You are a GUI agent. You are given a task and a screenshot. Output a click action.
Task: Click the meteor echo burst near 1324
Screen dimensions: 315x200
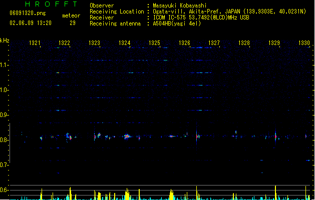[x=127, y=136]
